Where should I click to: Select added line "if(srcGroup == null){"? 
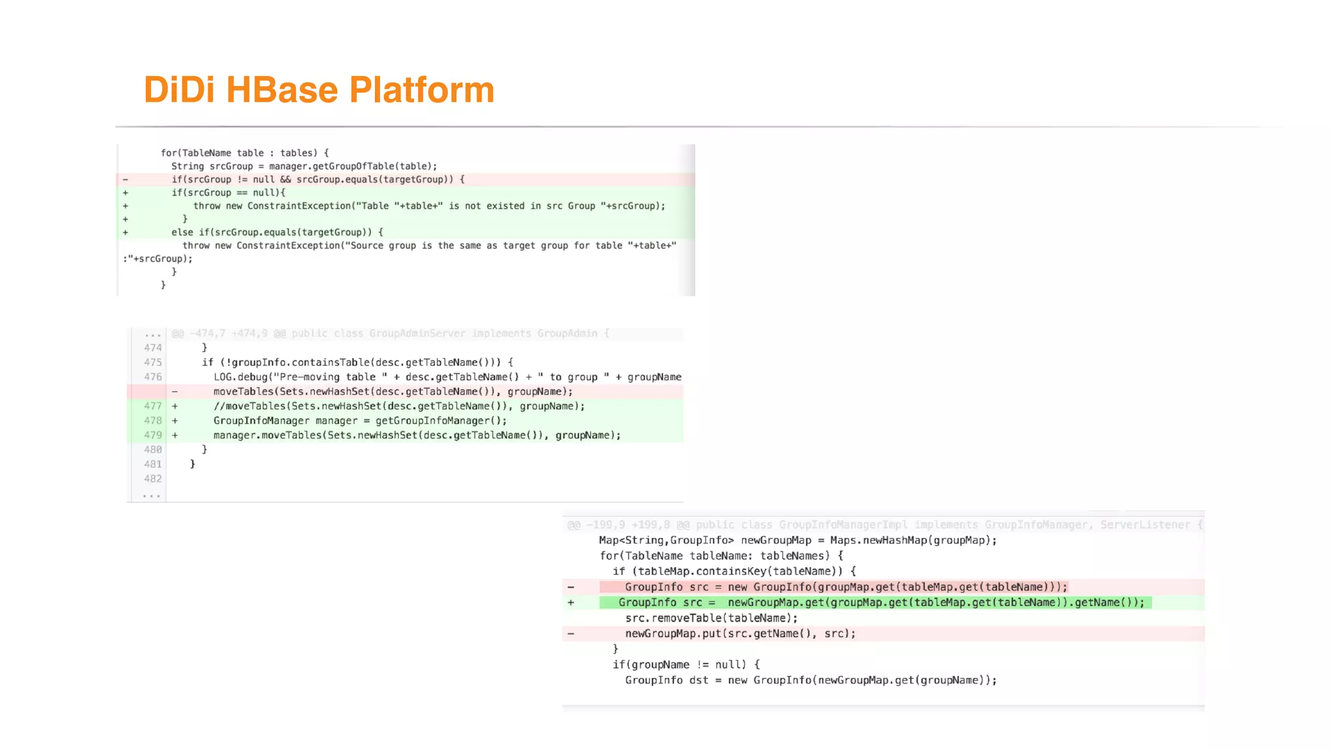405,193
